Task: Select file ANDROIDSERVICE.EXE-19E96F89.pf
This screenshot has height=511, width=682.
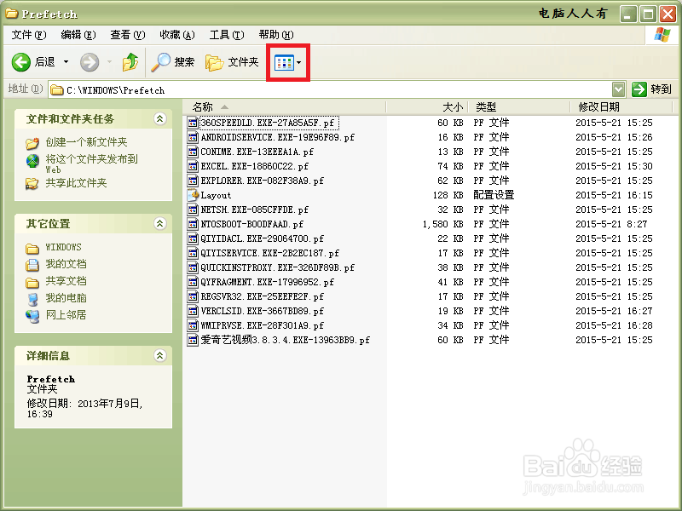Action: tap(278, 137)
